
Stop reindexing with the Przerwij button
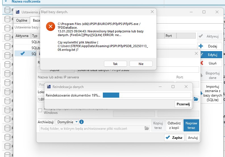point(183,104)
